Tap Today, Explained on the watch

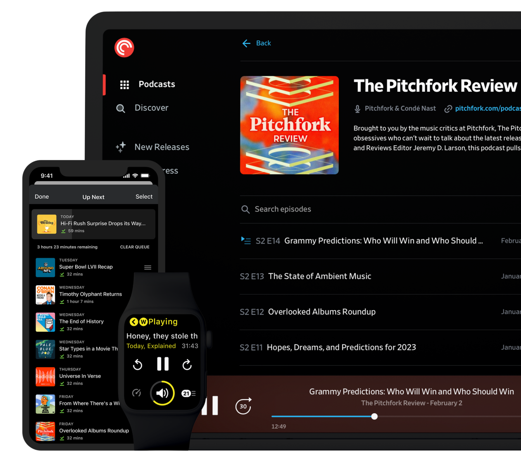[x=151, y=346]
